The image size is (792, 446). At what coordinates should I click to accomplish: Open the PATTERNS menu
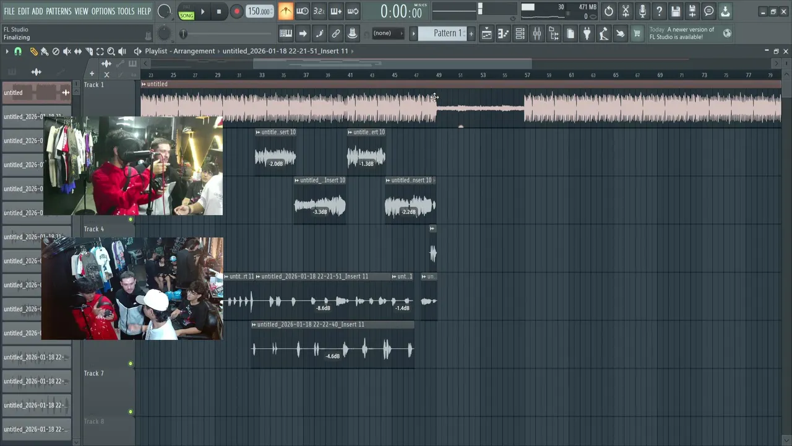tap(59, 11)
